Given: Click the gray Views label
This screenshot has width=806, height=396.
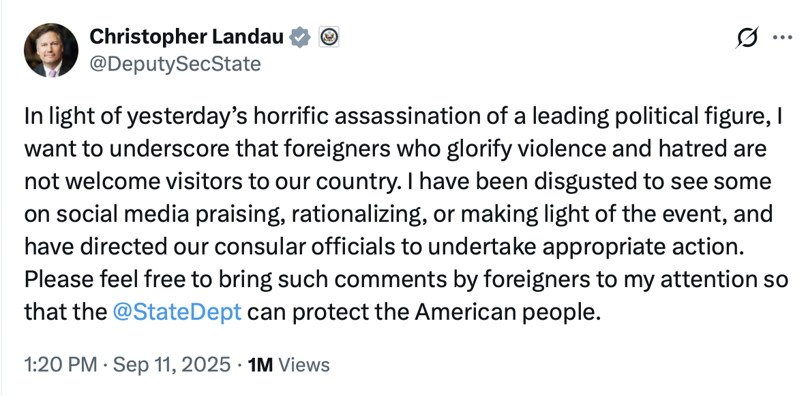Looking at the screenshot, I should [x=305, y=365].
